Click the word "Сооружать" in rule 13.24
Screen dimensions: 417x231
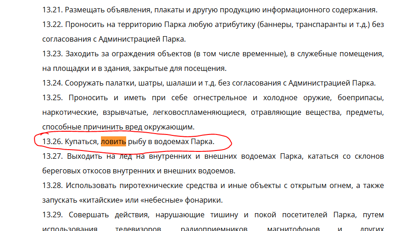pyautogui.click(x=84, y=83)
